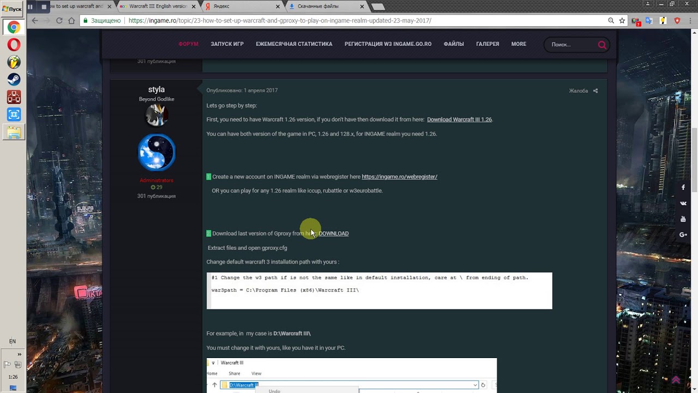Go back in browser history

[x=35, y=21]
